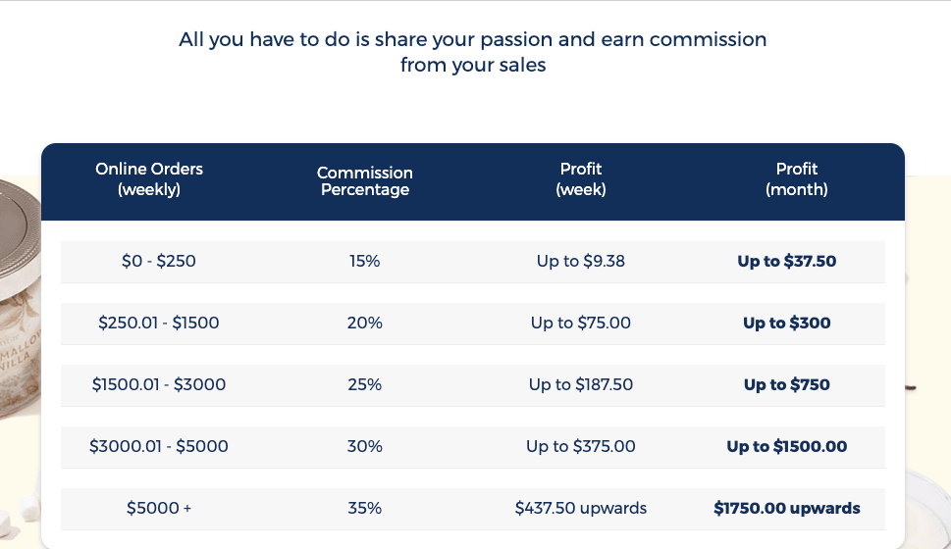The width and height of the screenshot is (951, 549).
Task: Click the candle jar image at left
Action: [20, 297]
